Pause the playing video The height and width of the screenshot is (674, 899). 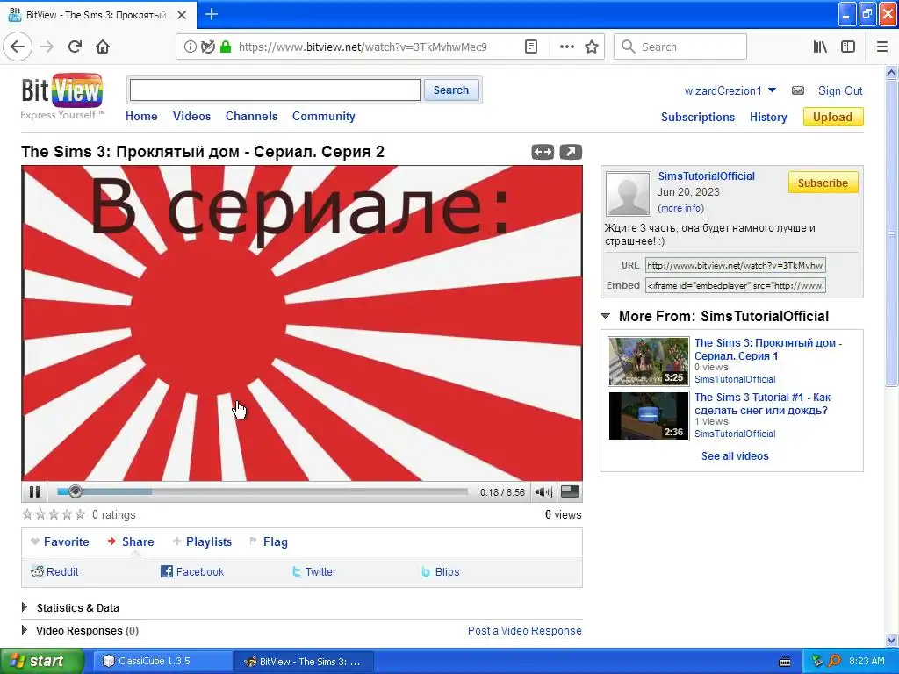tap(34, 491)
